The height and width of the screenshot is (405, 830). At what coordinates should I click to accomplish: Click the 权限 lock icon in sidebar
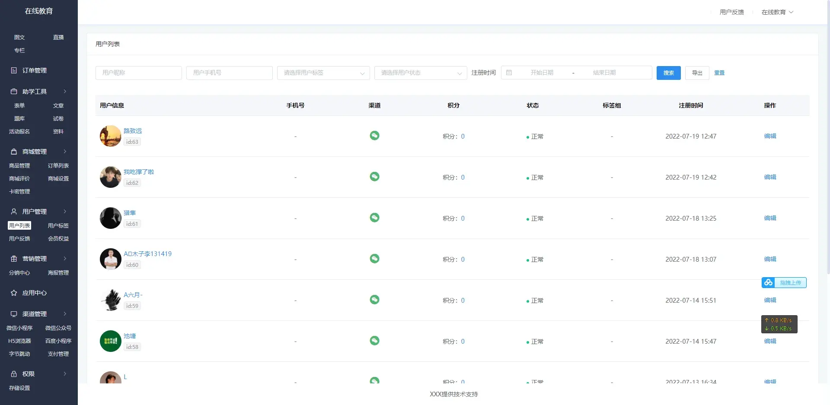[x=14, y=374]
